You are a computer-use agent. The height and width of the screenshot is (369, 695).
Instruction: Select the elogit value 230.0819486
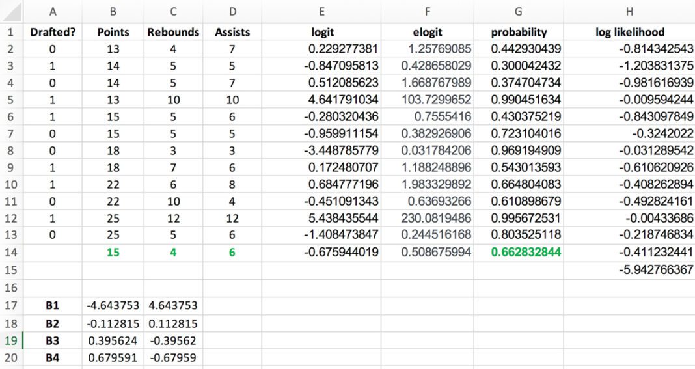coord(428,218)
